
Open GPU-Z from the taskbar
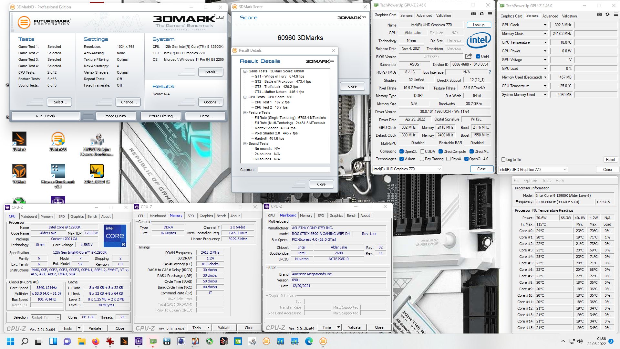coord(152,341)
